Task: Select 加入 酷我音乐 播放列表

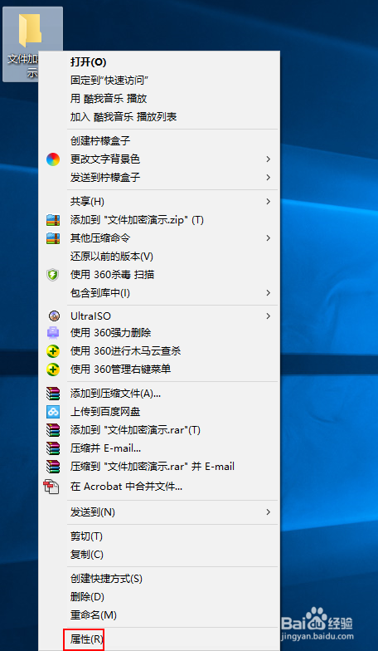Action: click(x=159, y=116)
